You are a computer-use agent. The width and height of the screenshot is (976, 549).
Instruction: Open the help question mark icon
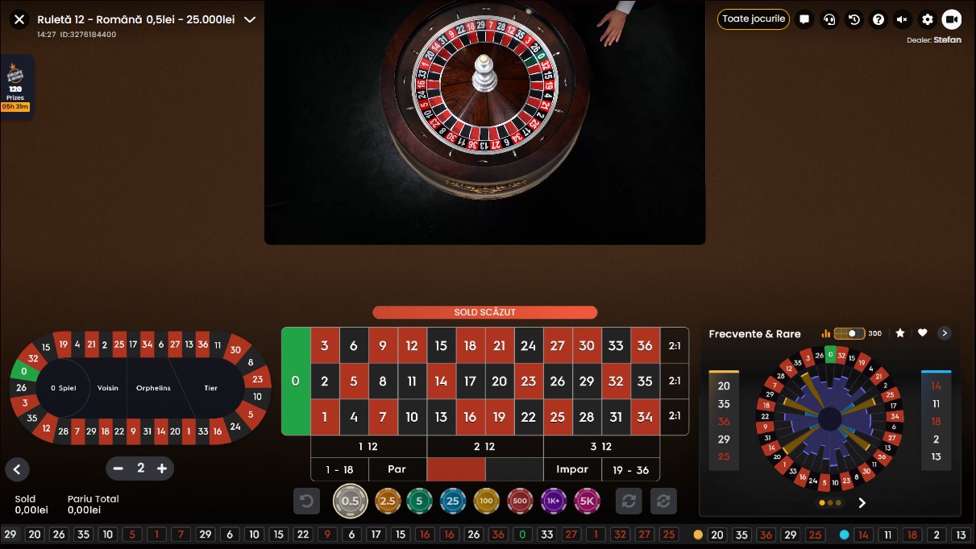click(878, 19)
